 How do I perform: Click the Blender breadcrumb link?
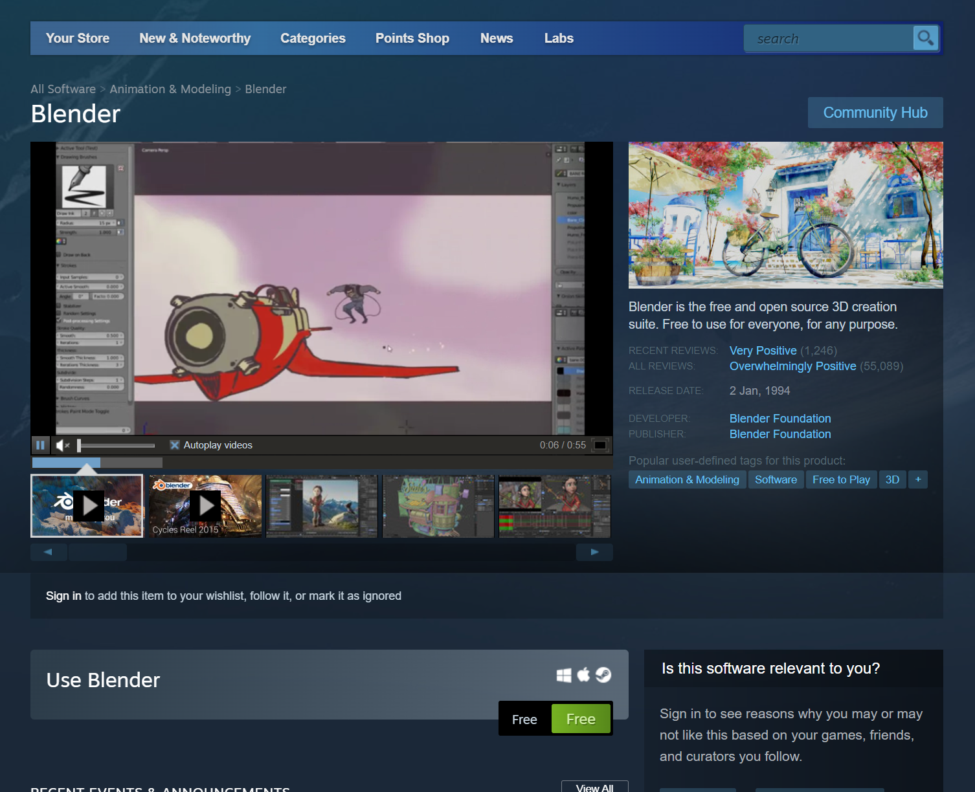265,89
